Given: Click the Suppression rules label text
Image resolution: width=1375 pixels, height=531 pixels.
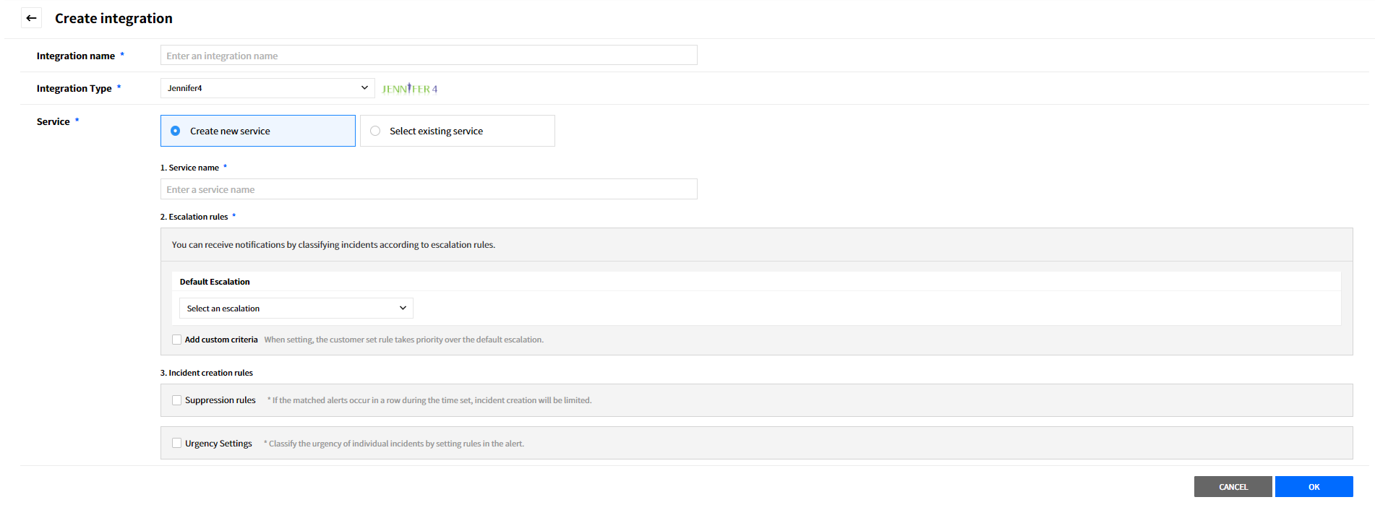Looking at the screenshot, I should [x=220, y=400].
